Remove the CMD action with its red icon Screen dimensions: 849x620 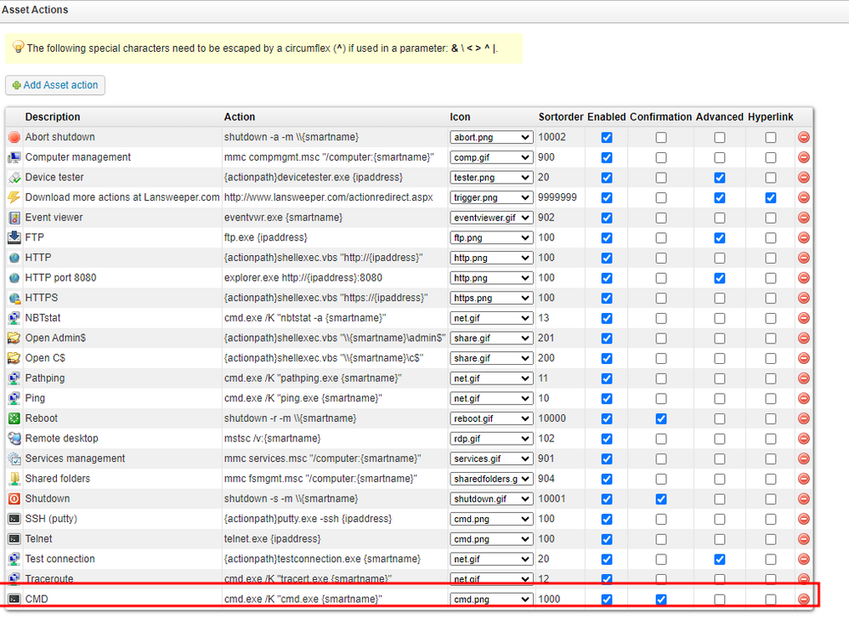(x=803, y=600)
